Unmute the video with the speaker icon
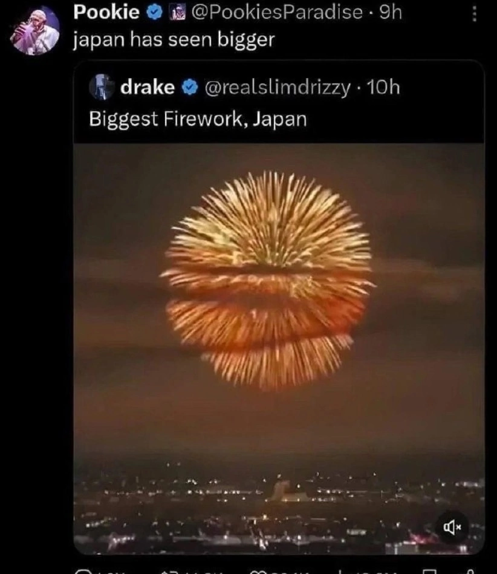497x574 pixels. coord(452,527)
